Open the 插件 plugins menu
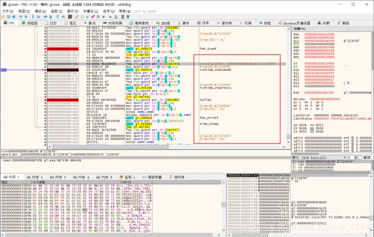 click(73, 11)
